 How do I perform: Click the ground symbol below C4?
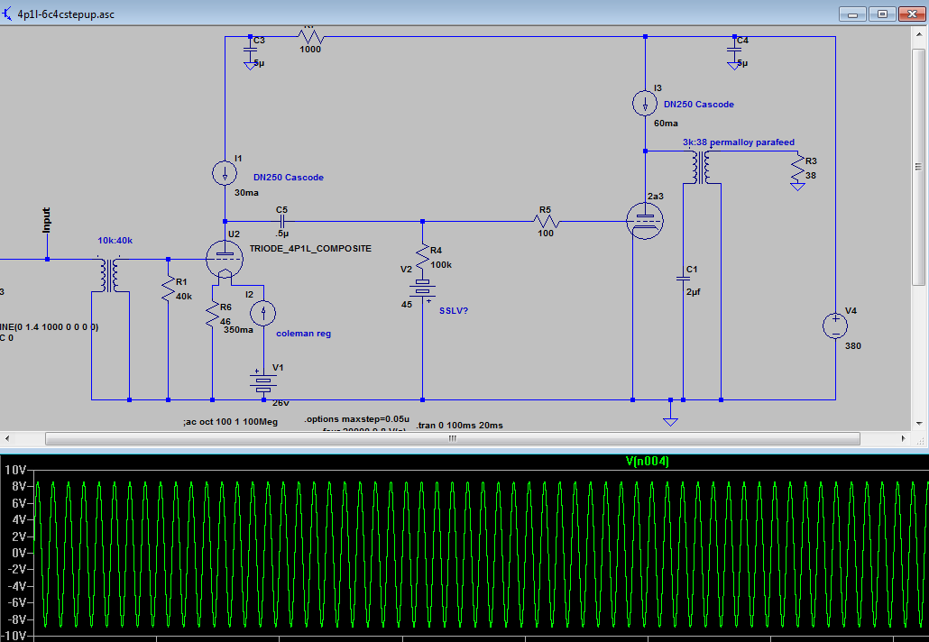point(734,65)
